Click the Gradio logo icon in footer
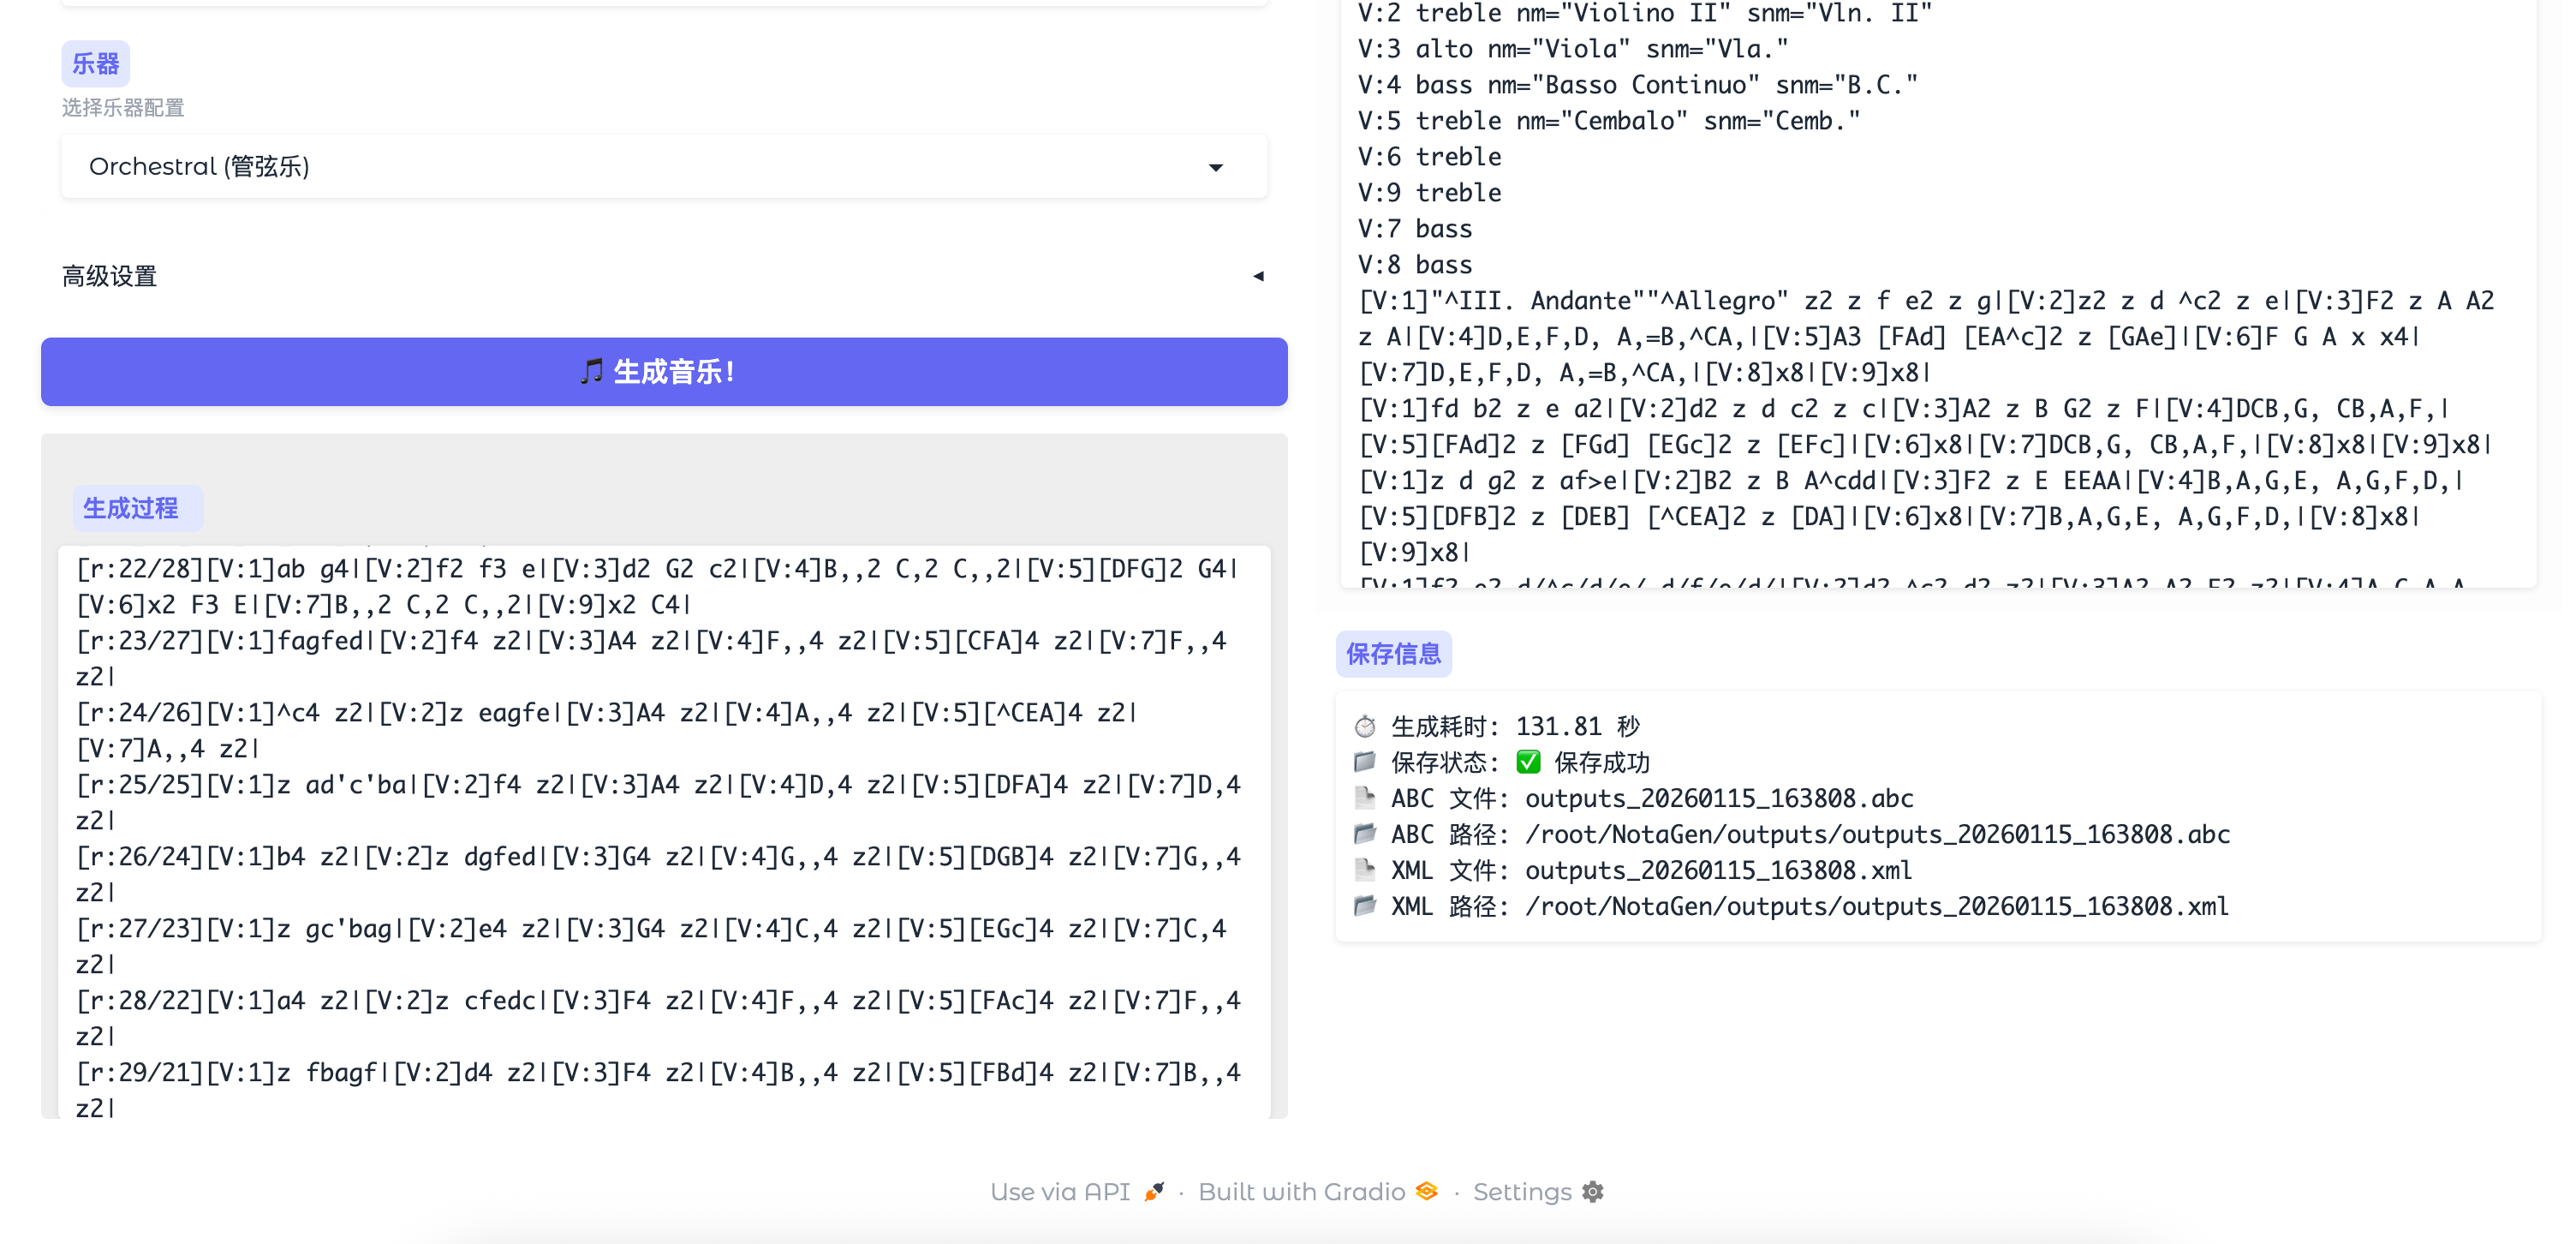 pyautogui.click(x=1426, y=1191)
